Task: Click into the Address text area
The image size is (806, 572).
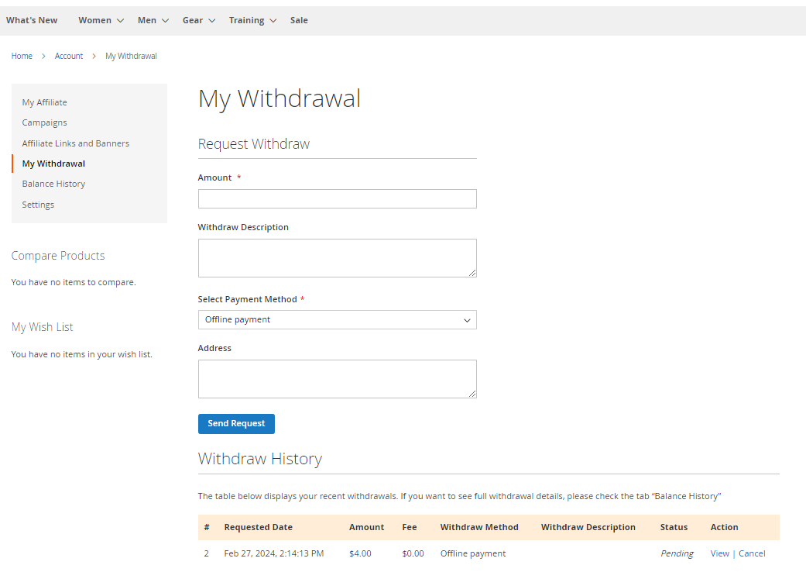Action: (x=337, y=379)
